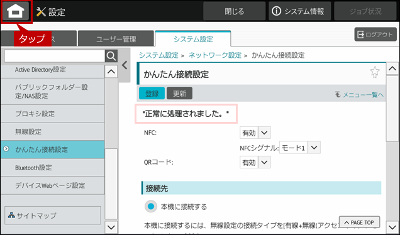This screenshot has width=400, height=235.
Task: Click the ログアウト button
Action: pos(375,35)
